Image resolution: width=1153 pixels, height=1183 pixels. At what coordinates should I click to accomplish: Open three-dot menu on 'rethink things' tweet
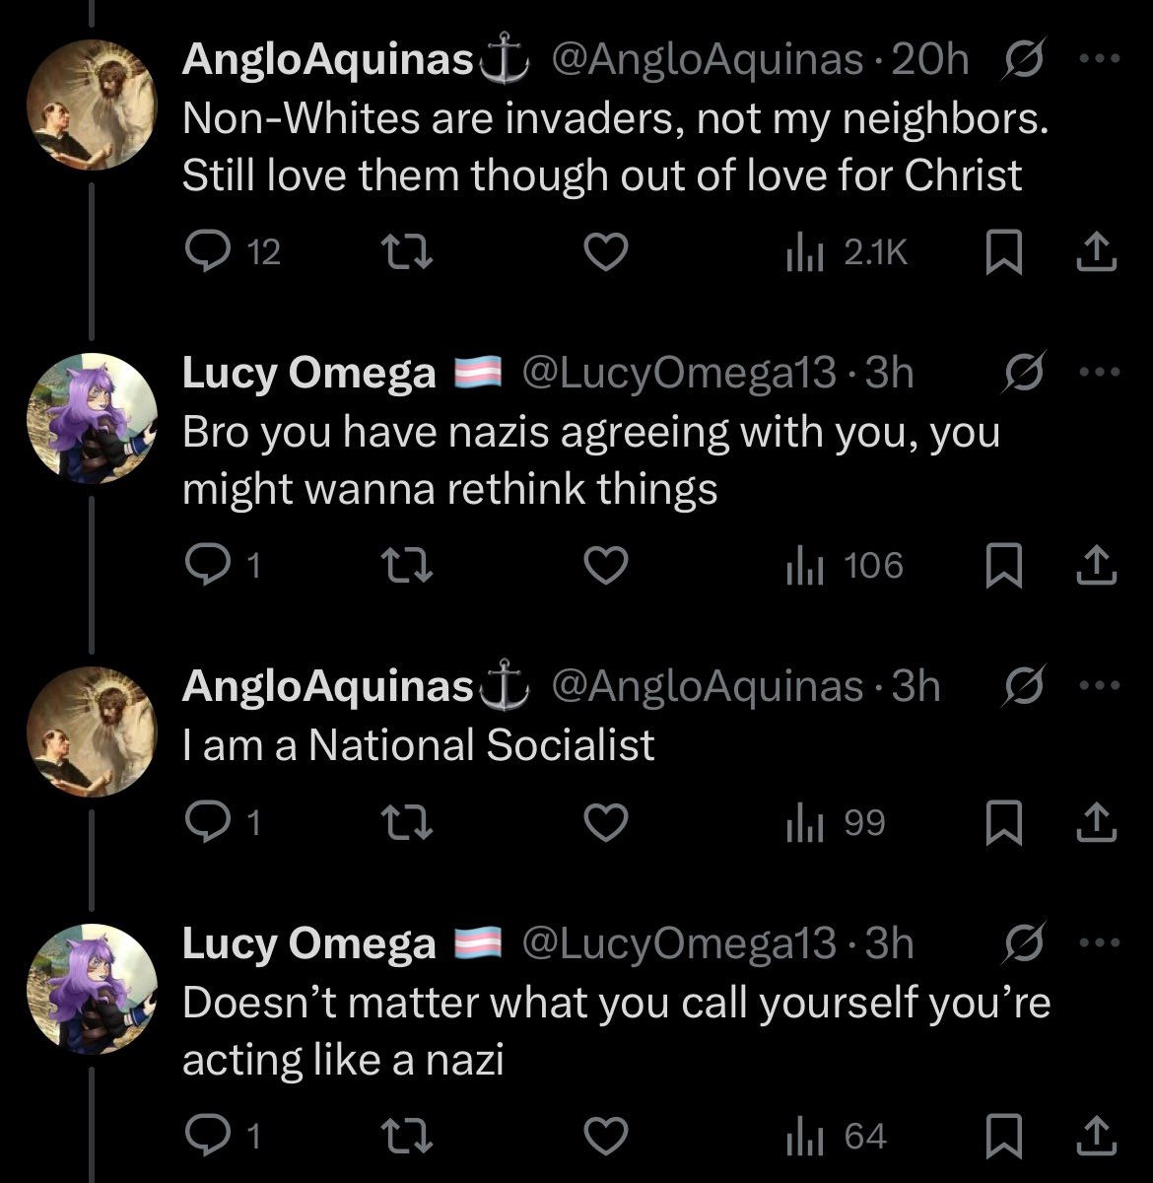click(x=1100, y=373)
